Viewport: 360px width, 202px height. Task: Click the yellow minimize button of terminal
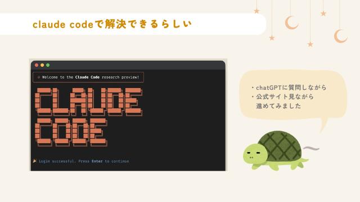pyautogui.click(x=42, y=65)
